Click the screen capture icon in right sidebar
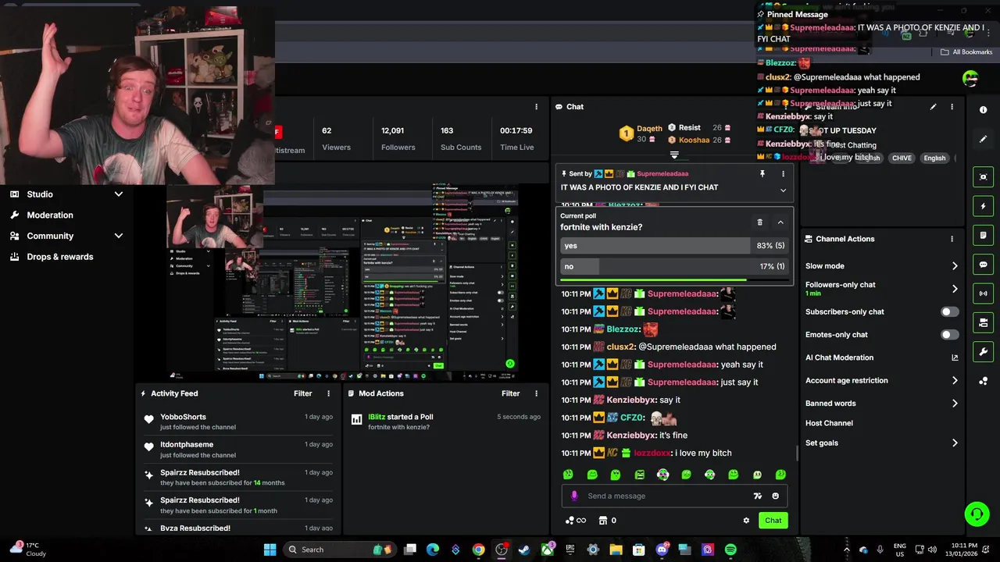1000x562 pixels. coord(983,177)
